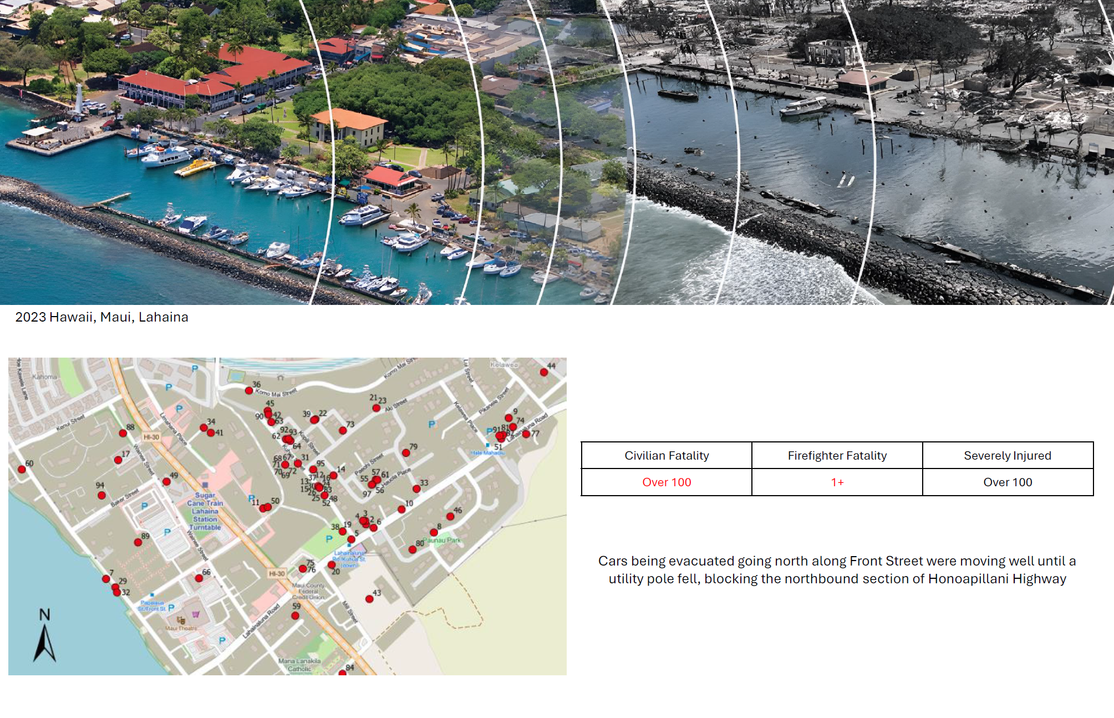1114x718 pixels.
Task: Select the red marker numbered 60
Action: pos(22,470)
